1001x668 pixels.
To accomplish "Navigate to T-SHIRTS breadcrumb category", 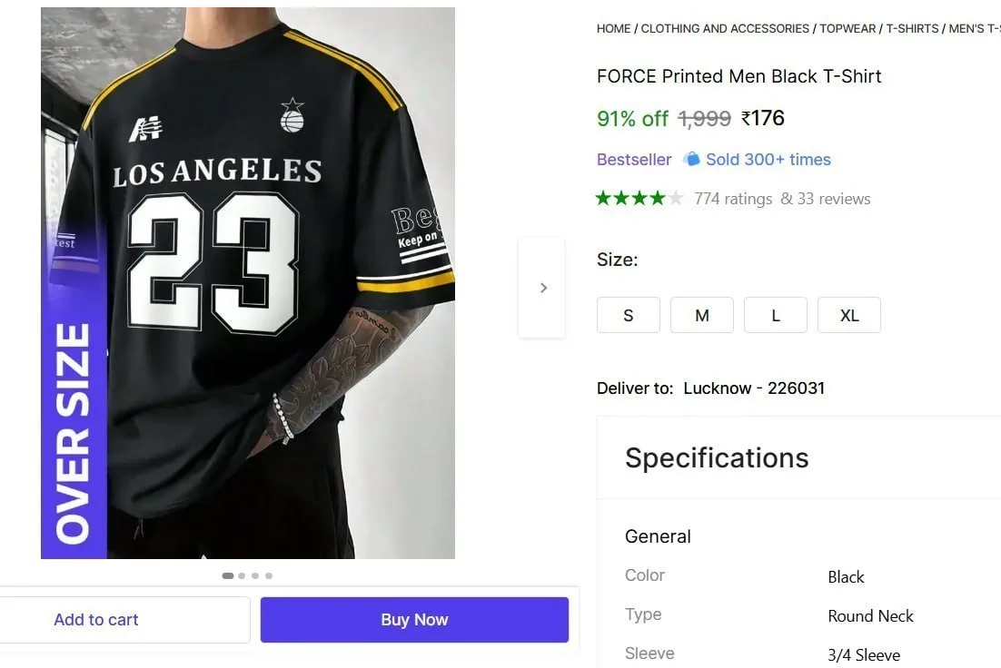I will pos(912,29).
